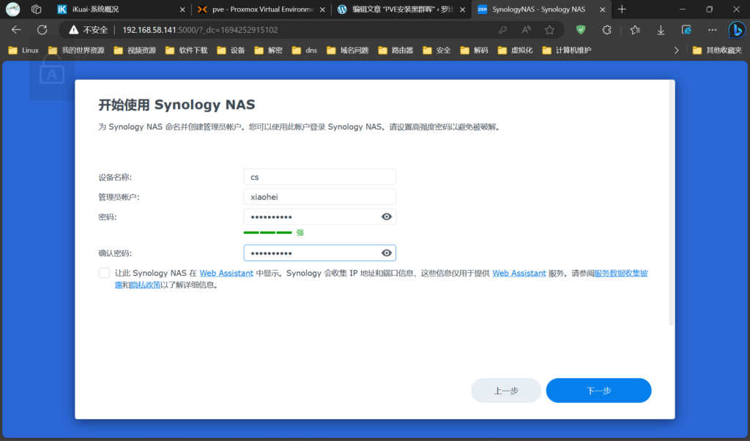Open the browser settings ellipsis menu

pos(713,30)
